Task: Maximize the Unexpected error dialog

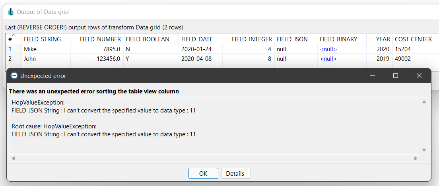Action: pyautogui.click(x=396, y=76)
